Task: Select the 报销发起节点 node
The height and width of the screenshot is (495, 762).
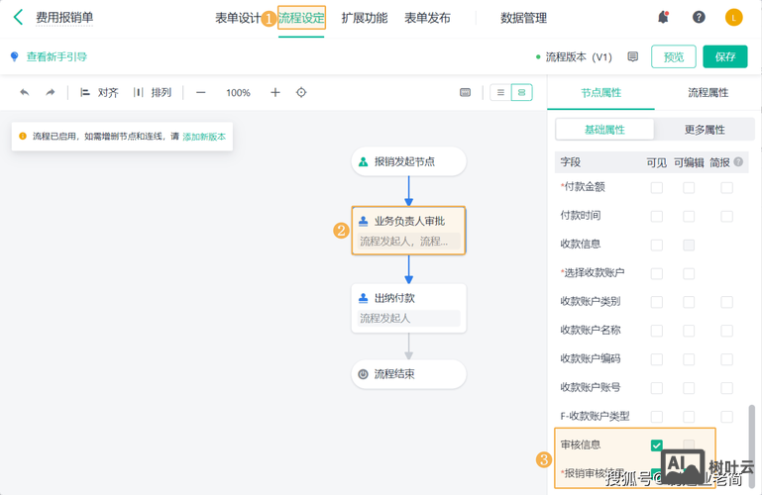Action: pos(408,161)
